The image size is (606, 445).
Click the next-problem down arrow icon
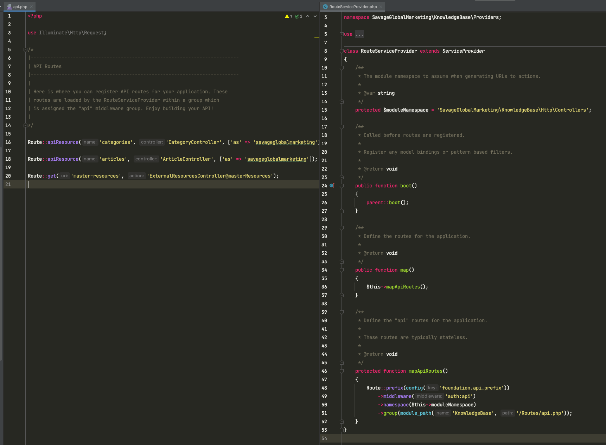(314, 16)
